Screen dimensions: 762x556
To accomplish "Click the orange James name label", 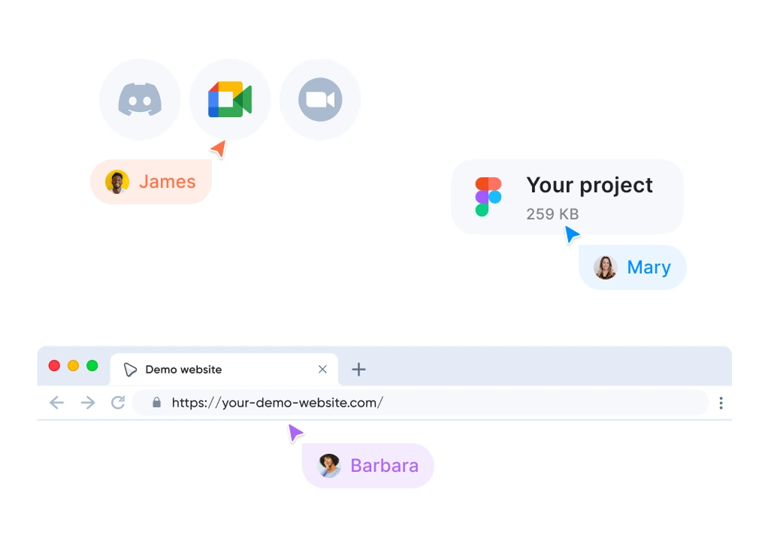I will pyautogui.click(x=167, y=182).
